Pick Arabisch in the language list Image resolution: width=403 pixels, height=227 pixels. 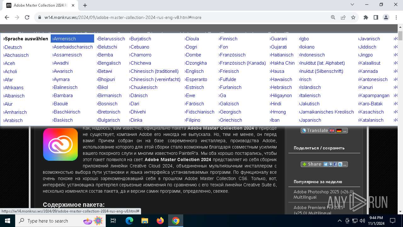coord(13,120)
